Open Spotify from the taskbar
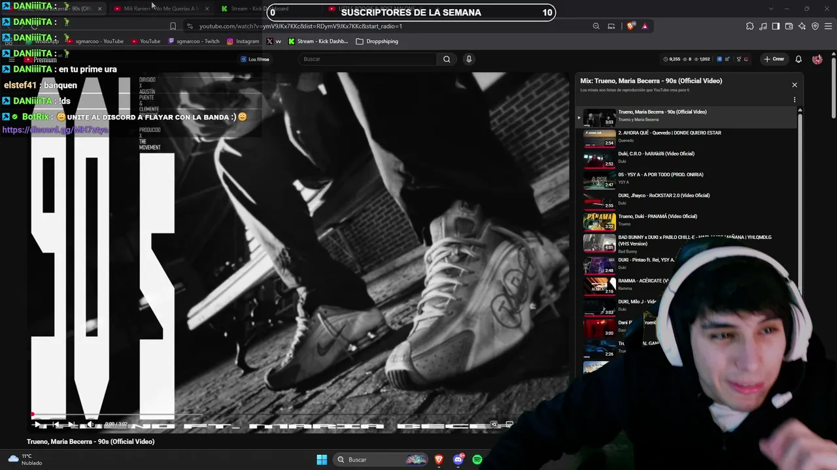Screen dimensions: 837x470 pyautogui.click(x=477, y=460)
